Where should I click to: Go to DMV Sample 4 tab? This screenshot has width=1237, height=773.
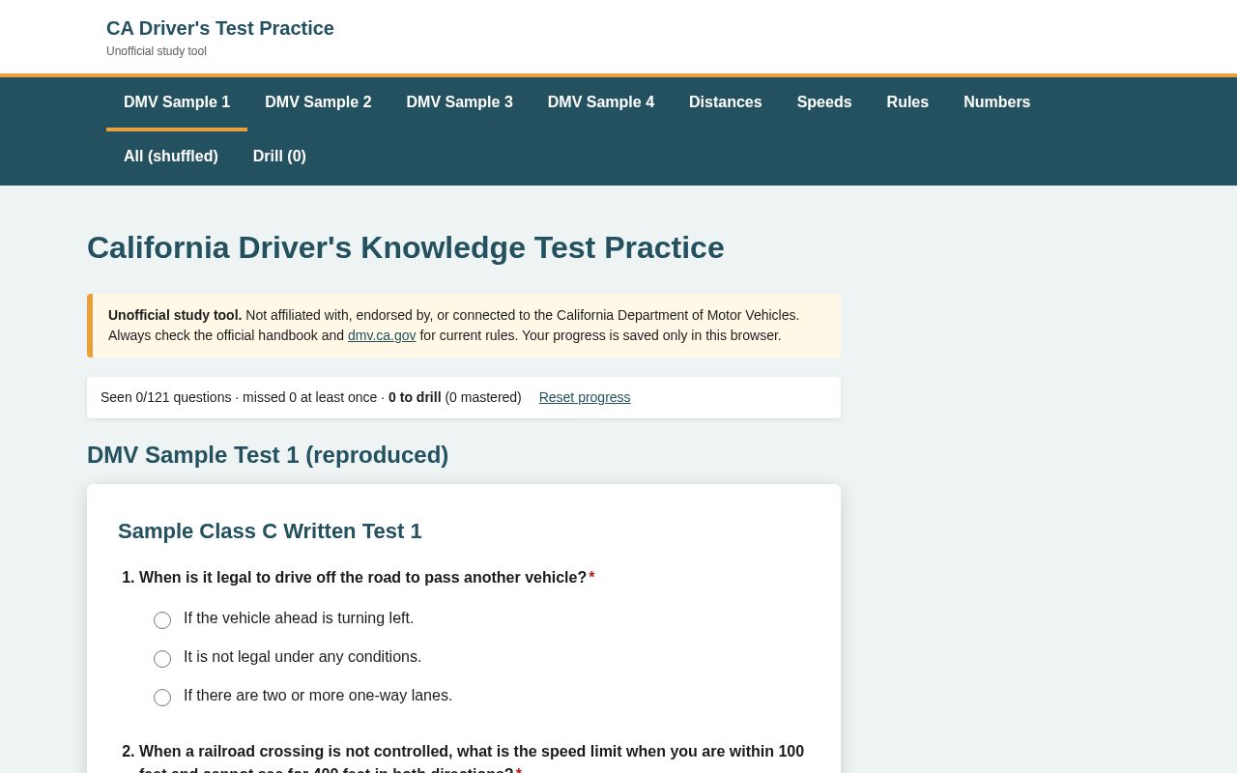(x=601, y=102)
